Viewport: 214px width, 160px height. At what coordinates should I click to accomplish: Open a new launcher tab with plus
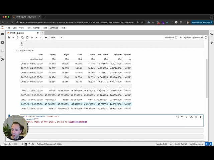[x=42, y=33]
